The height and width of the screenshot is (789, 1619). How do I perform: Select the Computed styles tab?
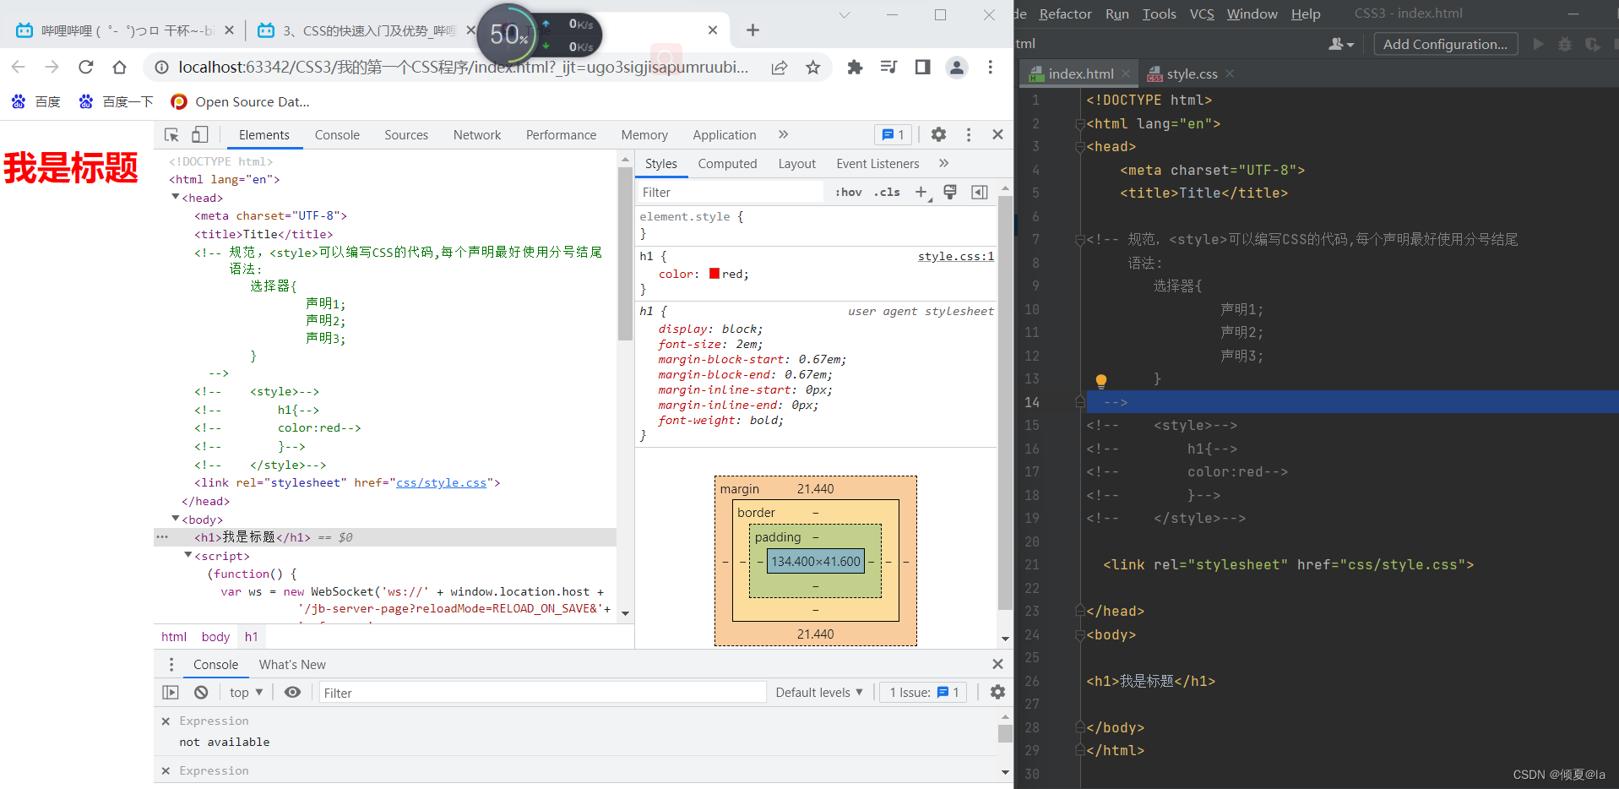click(x=727, y=164)
